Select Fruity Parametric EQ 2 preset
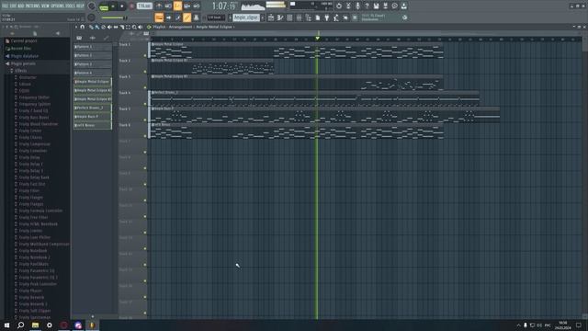Image resolution: width=588 pixels, height=331 pixels. pyautogui.click(x=38, y=278)
